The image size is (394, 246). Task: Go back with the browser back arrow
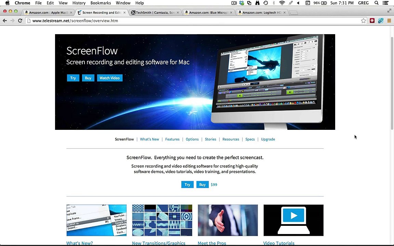click(5, 20)
